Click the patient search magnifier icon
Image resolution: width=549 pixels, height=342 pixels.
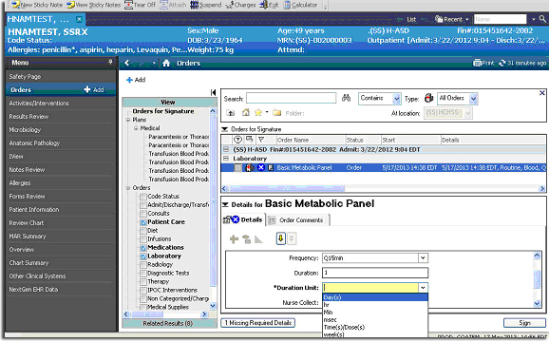click(542, 19)
